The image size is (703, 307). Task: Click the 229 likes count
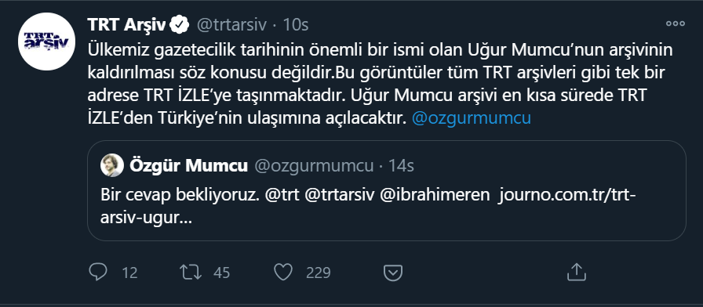click(319, 273)
